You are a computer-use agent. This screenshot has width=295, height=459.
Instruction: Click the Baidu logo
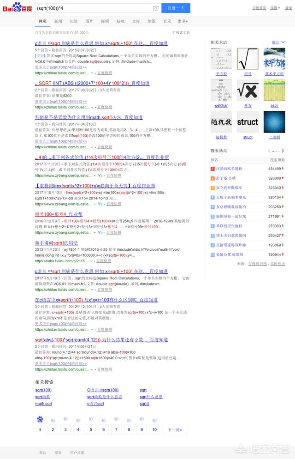point(17,7)
